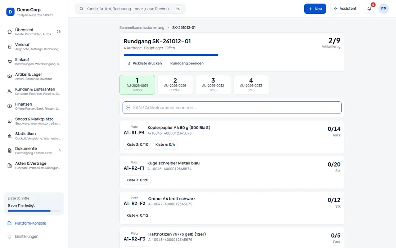Open Einkauf menu item
Image resolution: width=396 pixels, height=248 pixels.
coord(34,61)
